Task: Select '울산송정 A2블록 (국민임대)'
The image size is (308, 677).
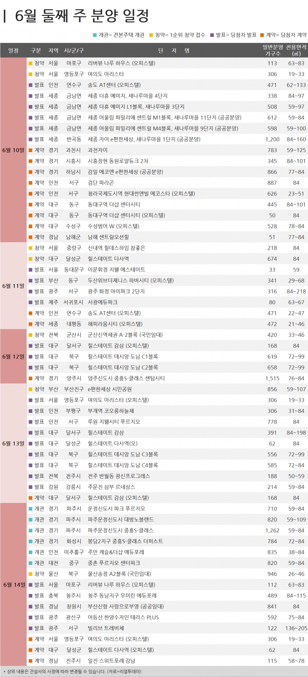Action: [x=120, y=573]
